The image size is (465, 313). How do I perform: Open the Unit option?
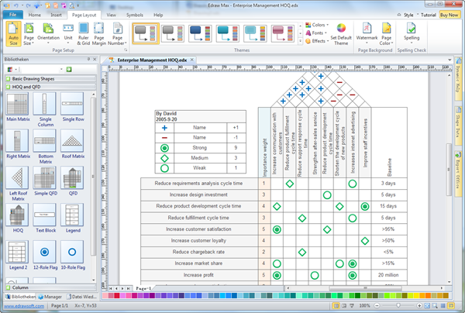68,34
